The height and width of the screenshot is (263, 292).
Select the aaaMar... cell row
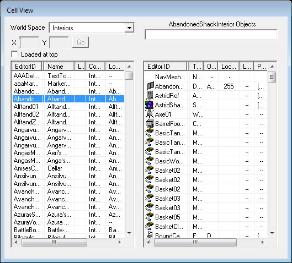(68, 84)
